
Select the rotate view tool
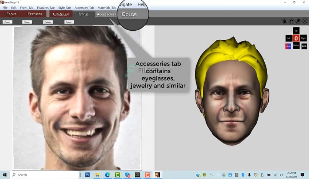point(291,22)
